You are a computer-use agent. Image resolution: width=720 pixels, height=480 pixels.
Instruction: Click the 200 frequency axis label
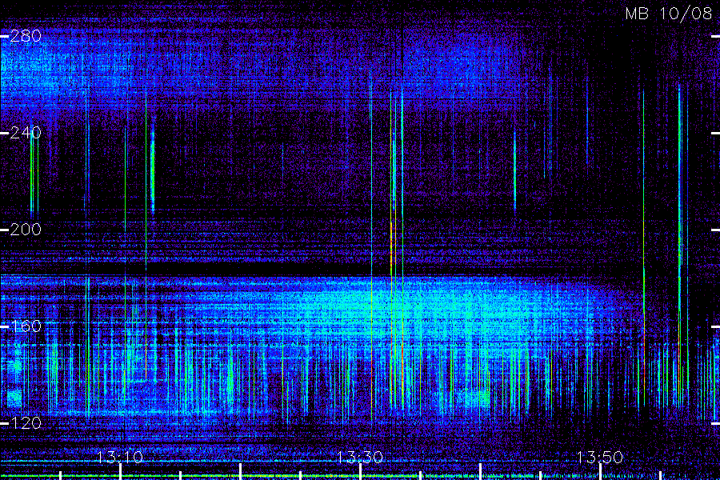pyautogui.click(x=26, y=230)
